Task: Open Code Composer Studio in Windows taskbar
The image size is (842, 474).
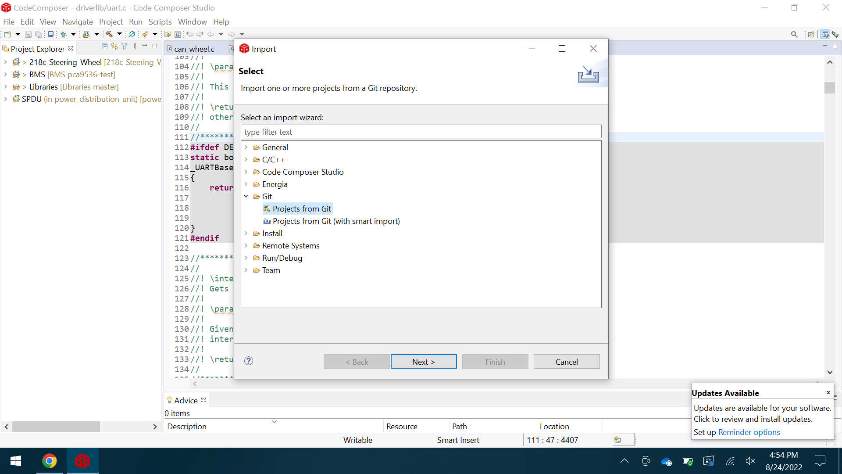Action: 82,461
